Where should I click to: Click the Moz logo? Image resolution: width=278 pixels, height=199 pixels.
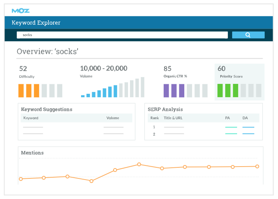(21, 11)
